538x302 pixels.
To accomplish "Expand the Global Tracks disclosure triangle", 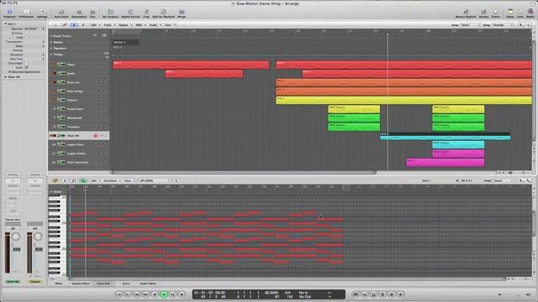I will 51,36.
